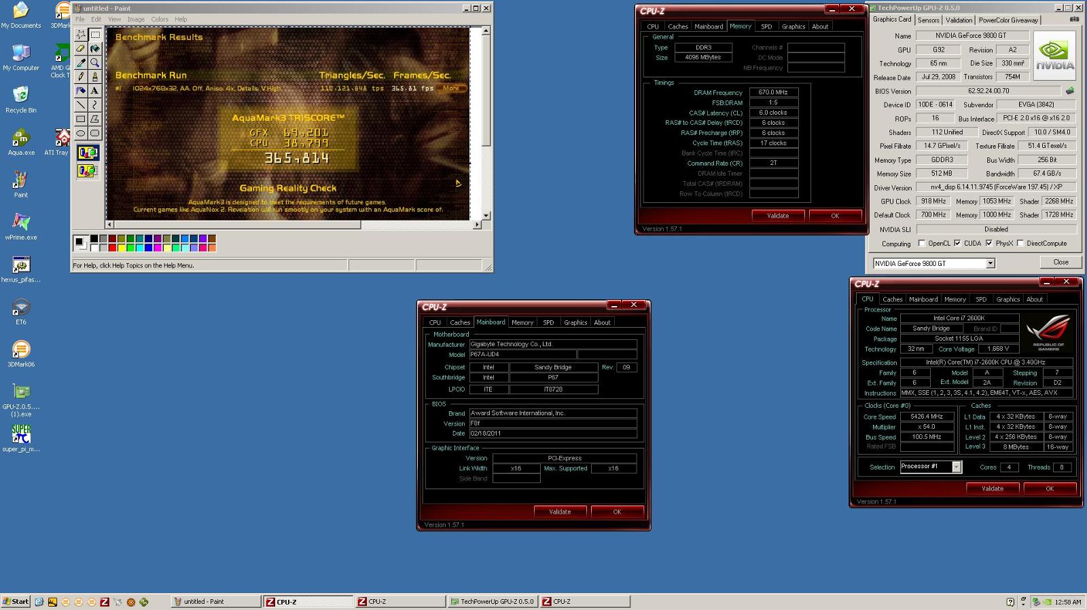Click Validate in the Memory CPU-Z window

(x=778, y=216)
